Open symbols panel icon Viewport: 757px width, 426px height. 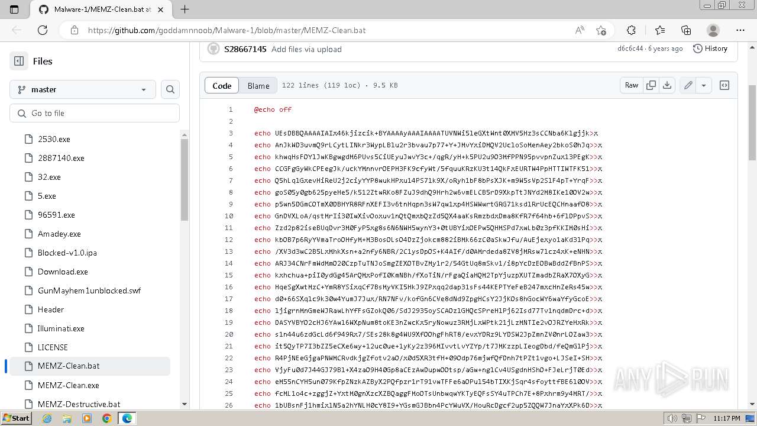coord(724,85)
